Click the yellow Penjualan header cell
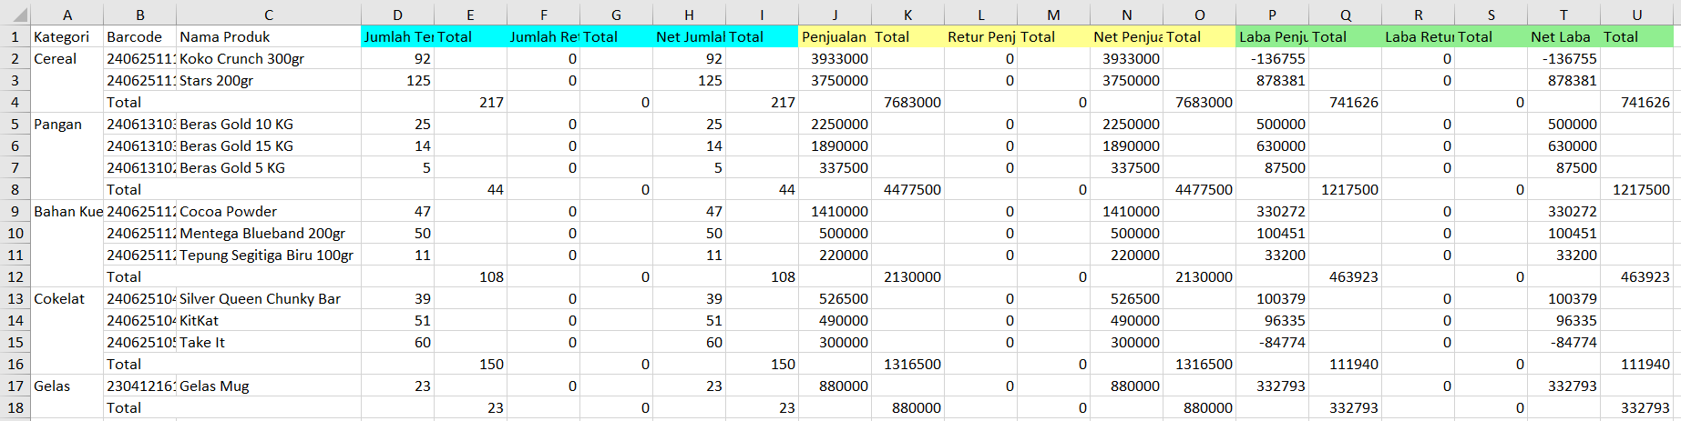1681x421 pixels. pos(834,37)
